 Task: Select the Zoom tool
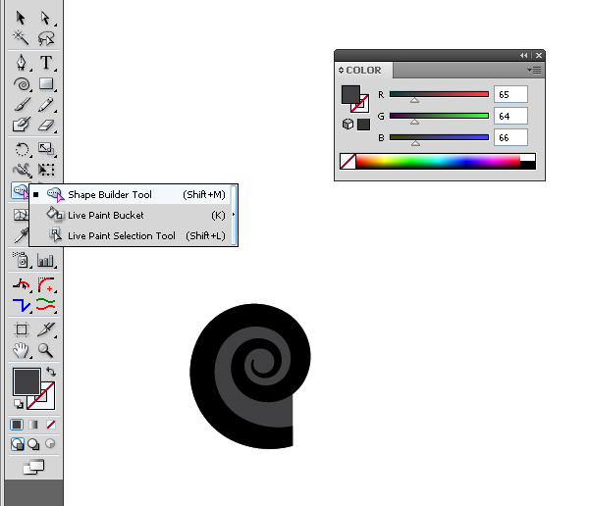click(45, 350)
